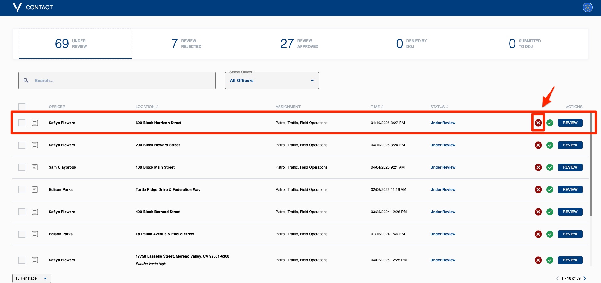Approve the 600 Block Harrison Street contact

coord(550,123)
